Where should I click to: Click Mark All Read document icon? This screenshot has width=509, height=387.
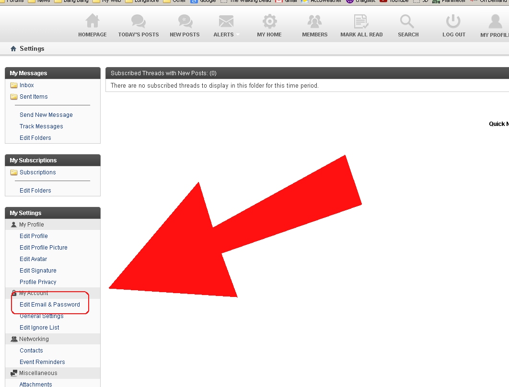(361, 22)
